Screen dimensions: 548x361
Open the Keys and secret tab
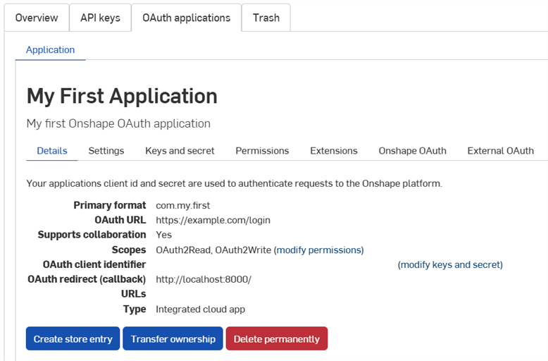pyautogui.click(x=180, y=151)
